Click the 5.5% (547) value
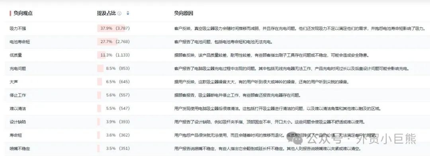Screen dimensions: 430x156 117,108
